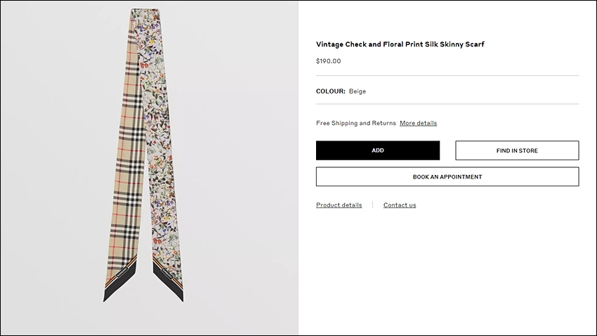View the Product details link
Image resolution: width=597 pixels, height=336 pixels.
click(x=339, y=205)
